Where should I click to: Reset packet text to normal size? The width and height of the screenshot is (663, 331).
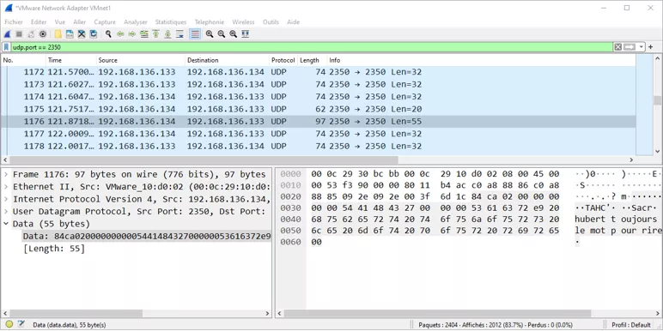[233, 34]
